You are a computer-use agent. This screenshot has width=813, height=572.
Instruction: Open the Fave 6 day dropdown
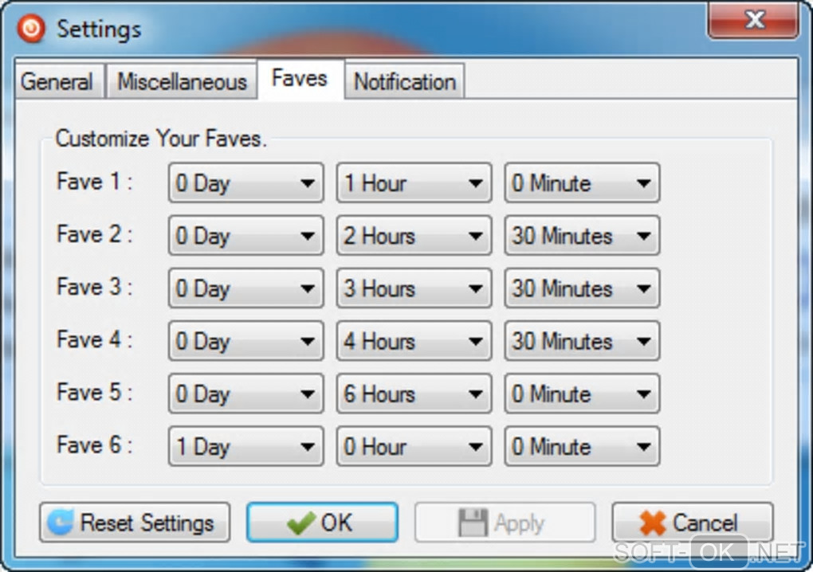coord(245,446)
